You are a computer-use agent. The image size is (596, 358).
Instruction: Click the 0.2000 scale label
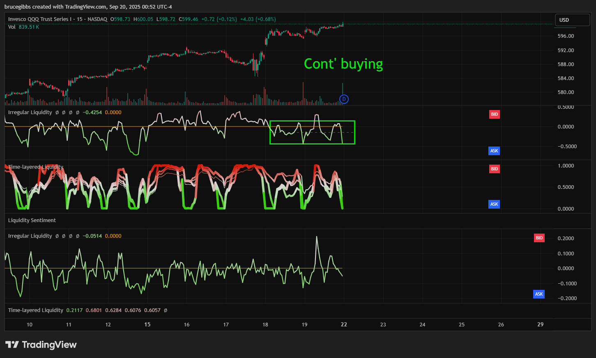pyautogui.click(x=566, y=238)
